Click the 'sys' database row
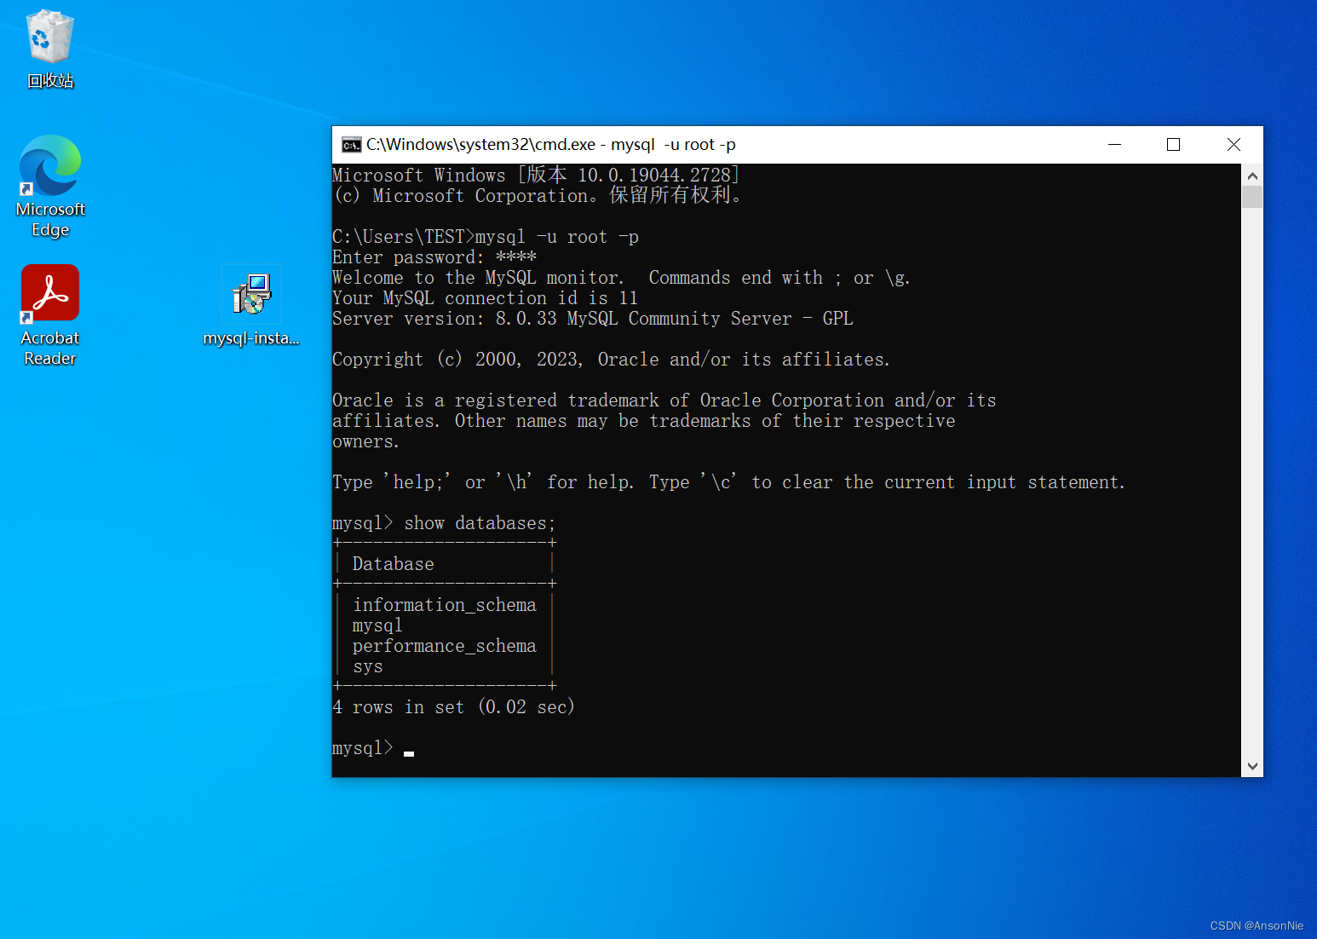Viewport: 1317px width, 939px height. click(368, 666)
